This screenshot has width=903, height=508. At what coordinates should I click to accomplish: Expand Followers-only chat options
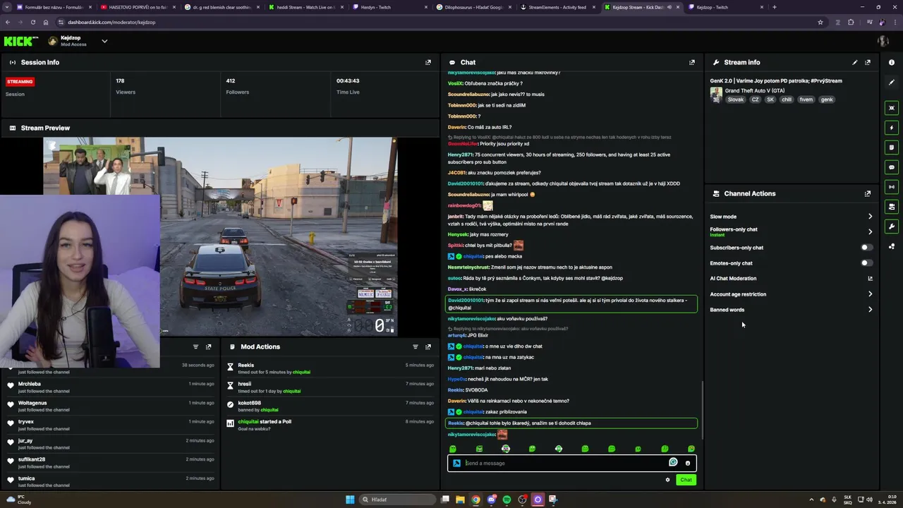(870, 231)
